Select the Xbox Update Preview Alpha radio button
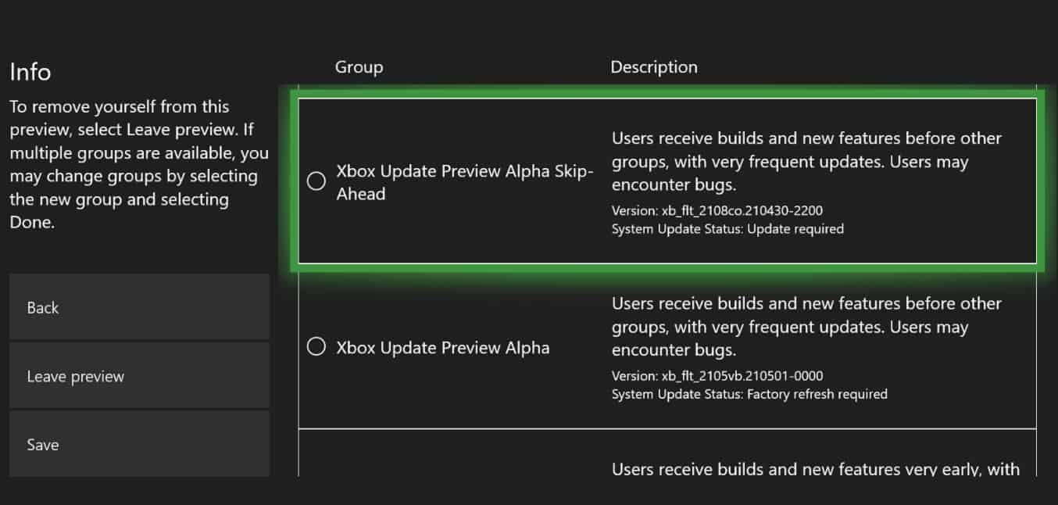Screen dimensions: 1058x505 pyautogui.click(x=316, y=346)
